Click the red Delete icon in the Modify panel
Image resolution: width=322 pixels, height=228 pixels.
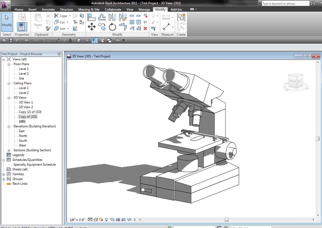click(x=145, y=28)
